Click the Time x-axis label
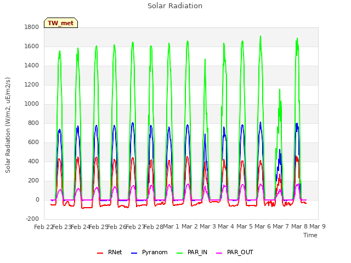 [x=310, y=235]
